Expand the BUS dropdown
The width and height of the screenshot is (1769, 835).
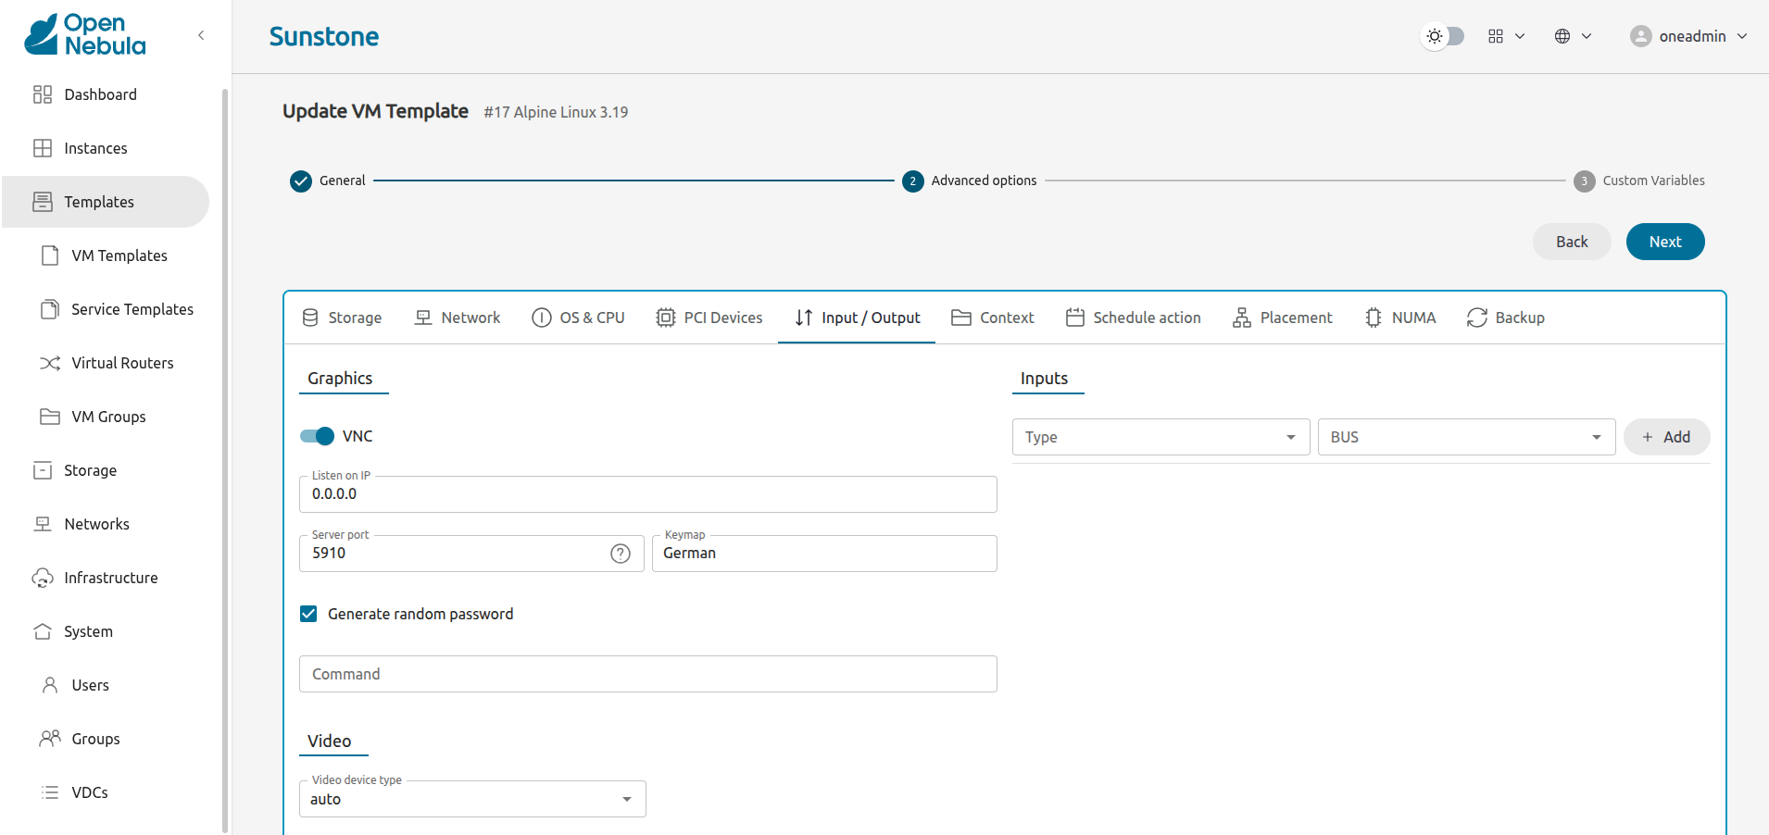coord(1465,437)
